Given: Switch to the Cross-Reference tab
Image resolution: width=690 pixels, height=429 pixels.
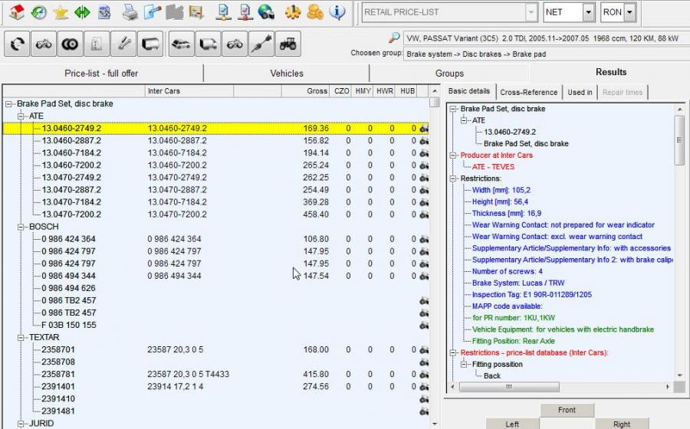Looking at the screenshot, I should coord(529,92).
